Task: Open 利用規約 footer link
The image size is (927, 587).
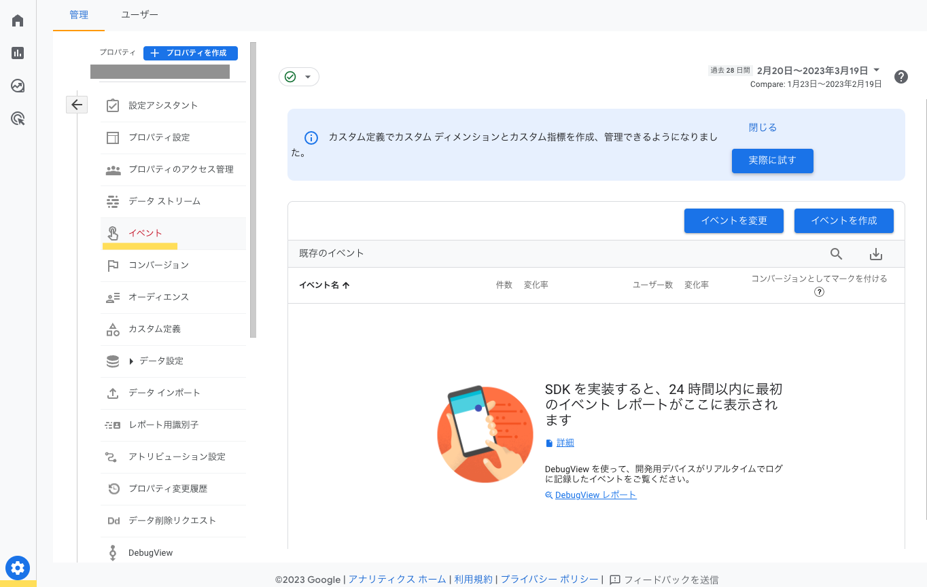Action: [474, 580]
